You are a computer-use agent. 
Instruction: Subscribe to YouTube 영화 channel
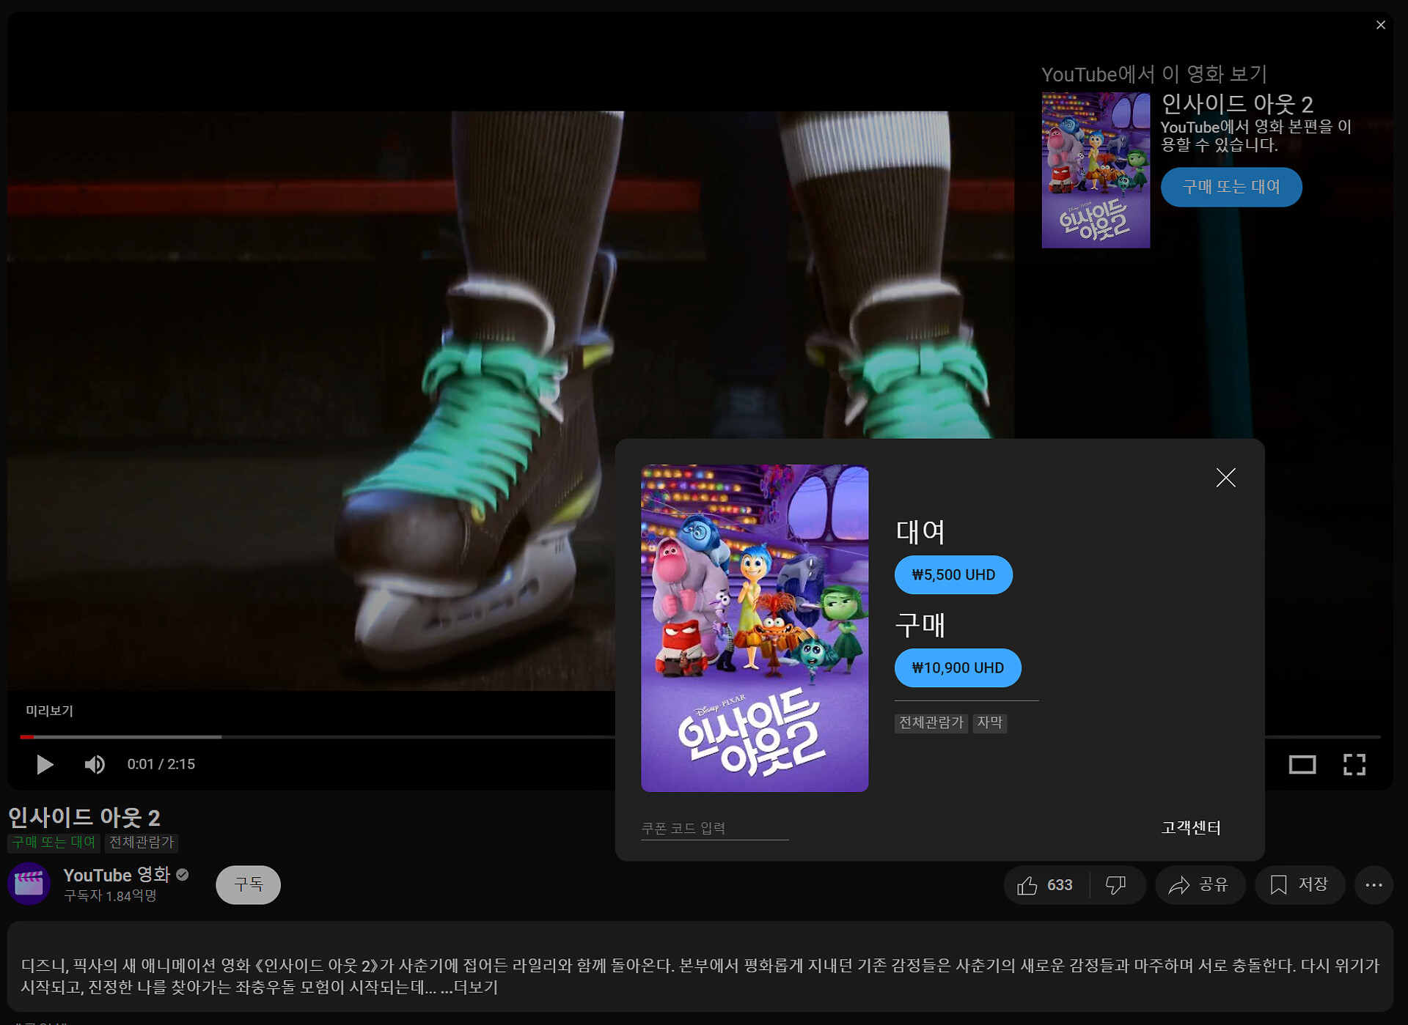pyautogui.click(x=248, y=885)
